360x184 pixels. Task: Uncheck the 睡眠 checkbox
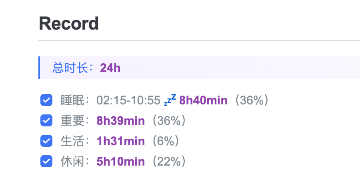coord(46,100)
